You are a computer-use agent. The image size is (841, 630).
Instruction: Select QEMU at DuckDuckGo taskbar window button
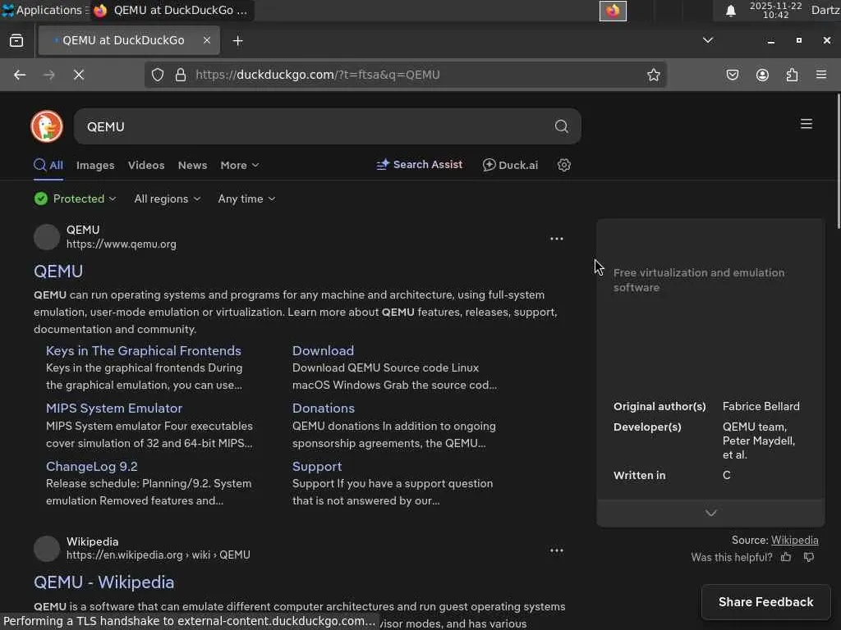[x=172, y=10]
